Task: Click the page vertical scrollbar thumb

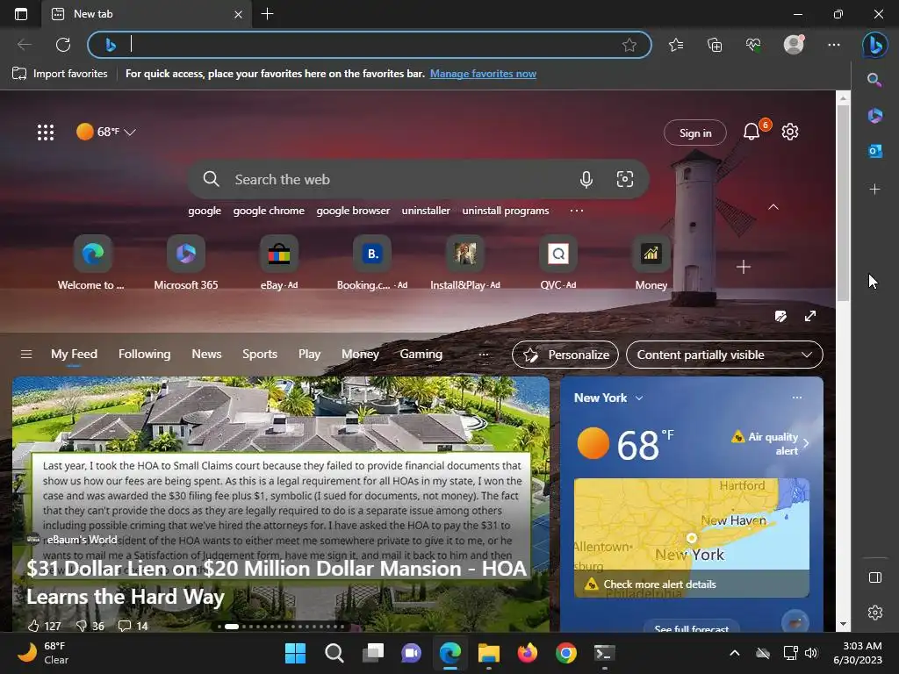Action: (843, 204)
